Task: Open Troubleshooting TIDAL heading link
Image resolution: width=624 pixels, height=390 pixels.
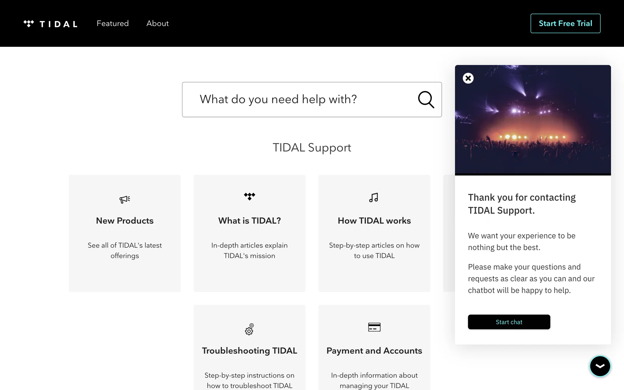Action: pos(250,351)
